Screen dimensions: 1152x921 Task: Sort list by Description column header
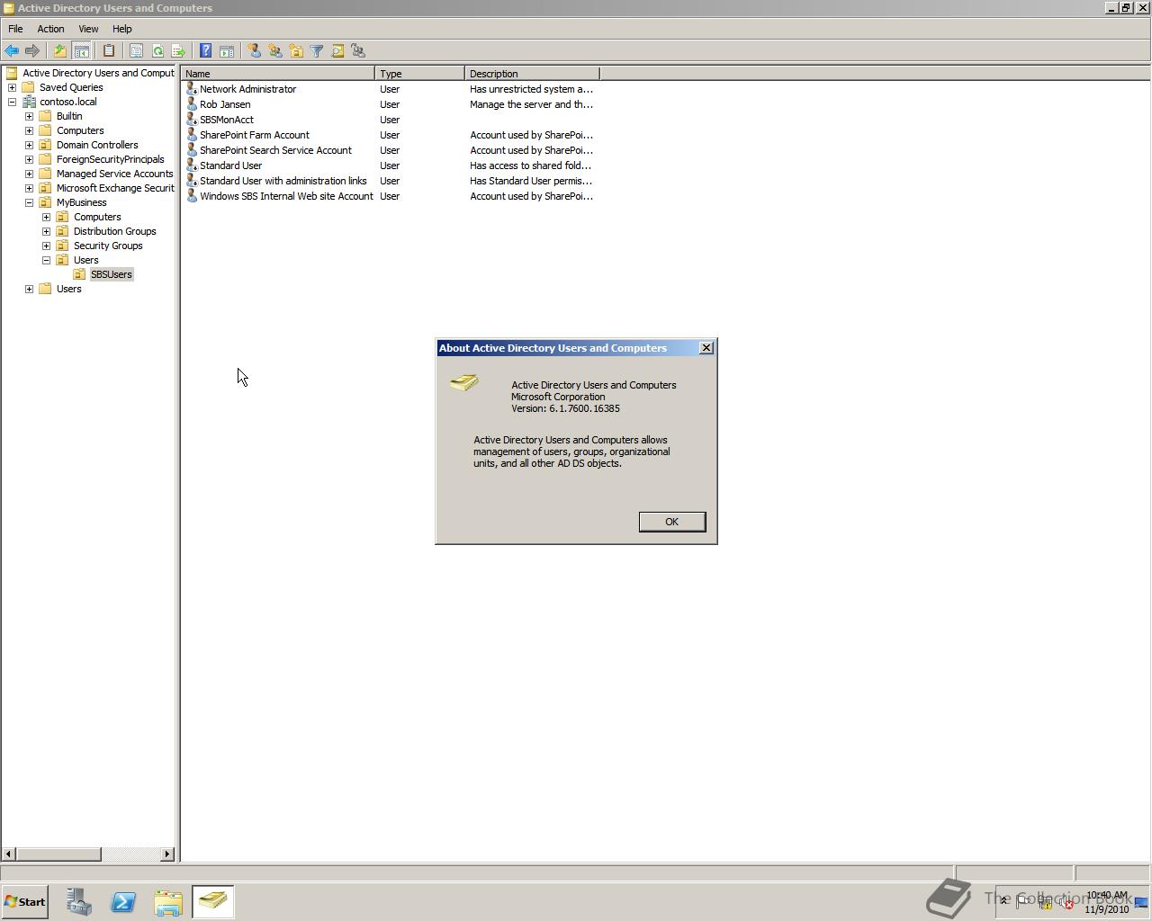pos(532,74)
